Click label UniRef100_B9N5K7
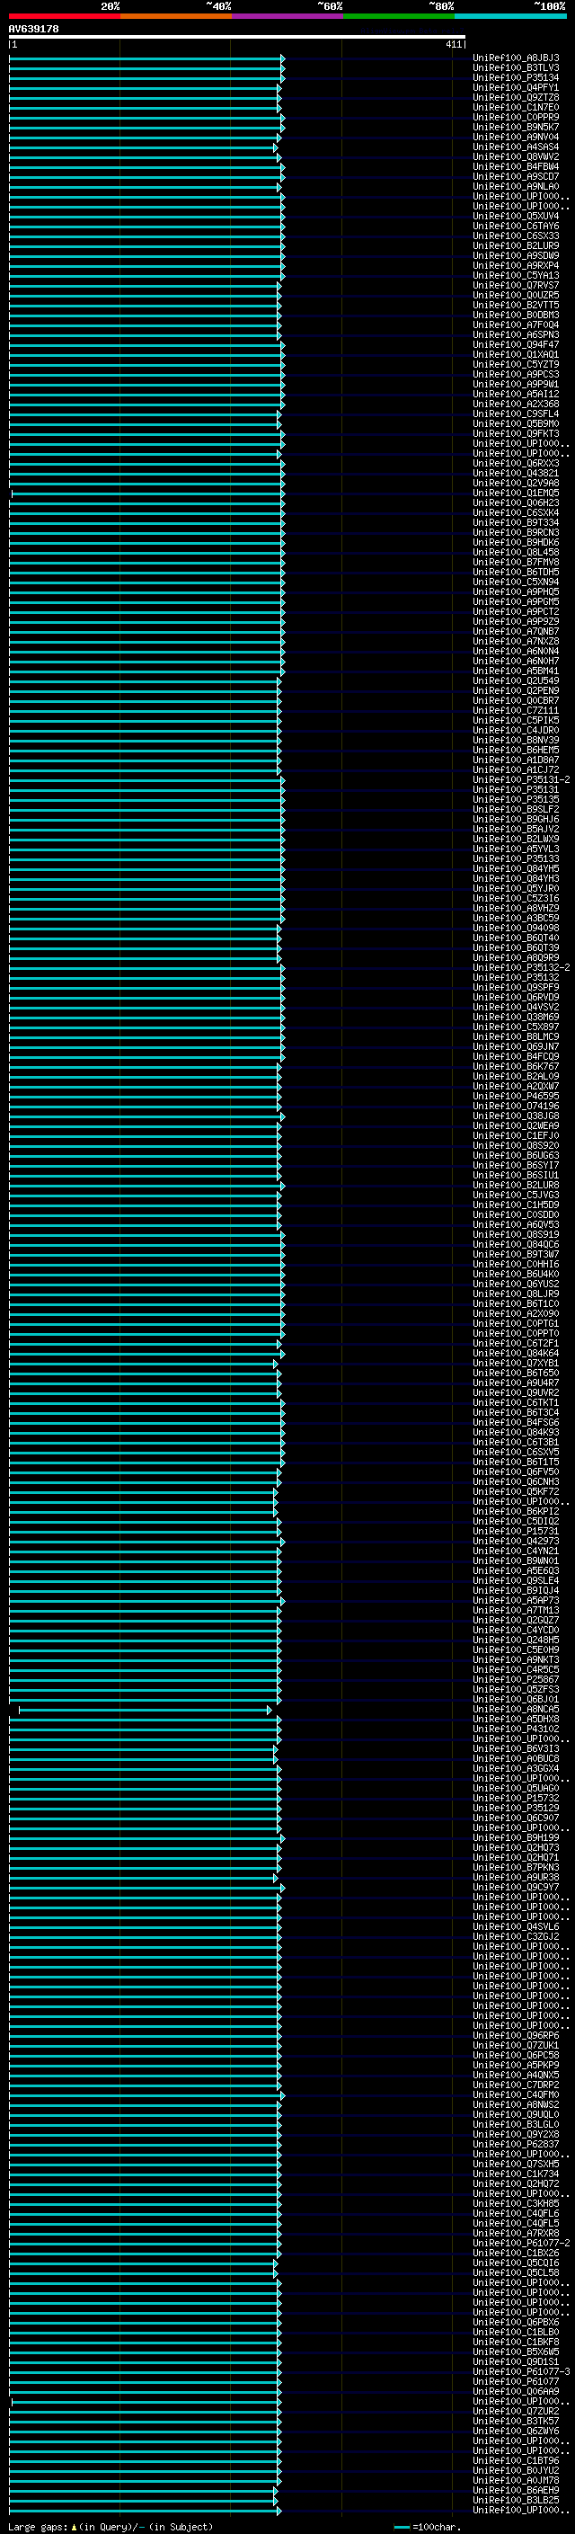 point(516,127)
